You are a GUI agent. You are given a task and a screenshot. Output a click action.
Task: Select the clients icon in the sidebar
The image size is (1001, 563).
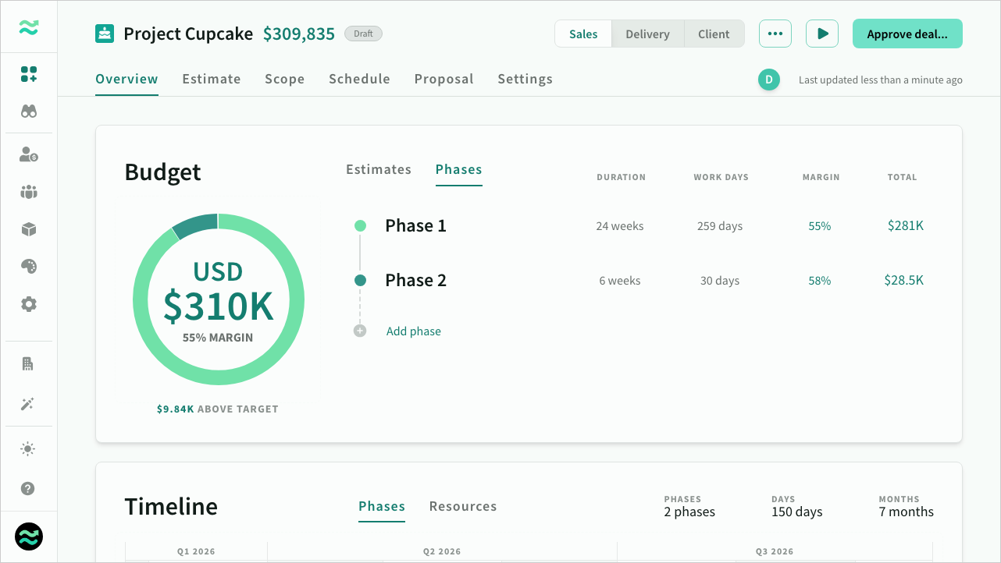click(x=28, y=154)
